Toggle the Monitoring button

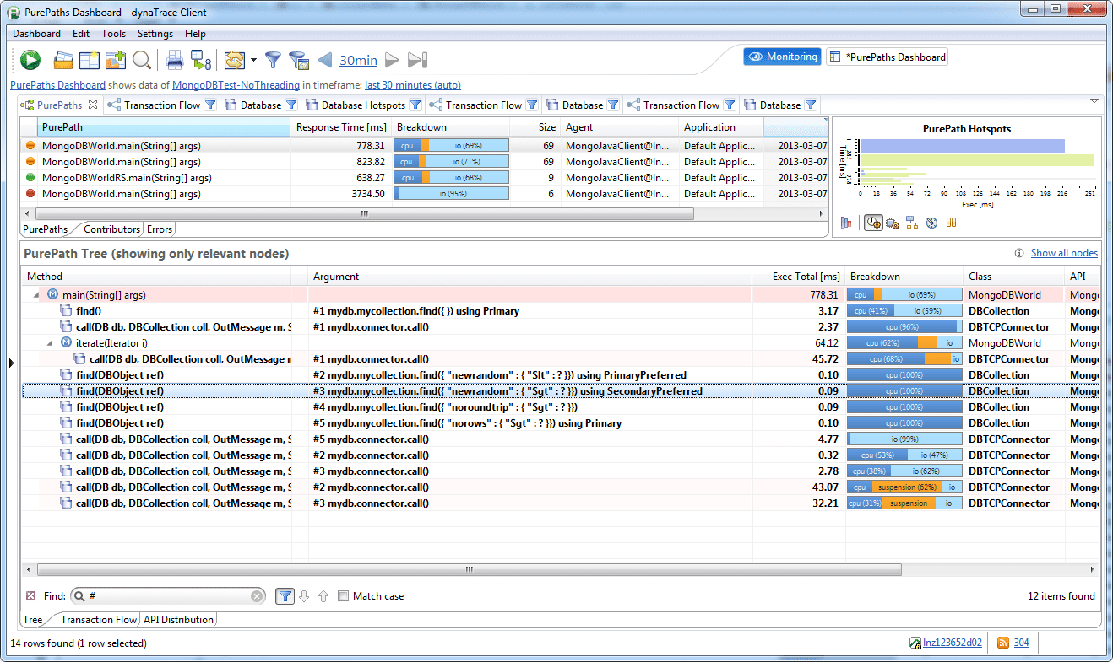782,57
